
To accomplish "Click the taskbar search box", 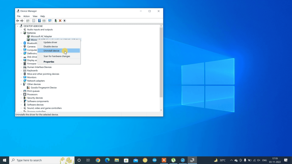I will point(42,160).
